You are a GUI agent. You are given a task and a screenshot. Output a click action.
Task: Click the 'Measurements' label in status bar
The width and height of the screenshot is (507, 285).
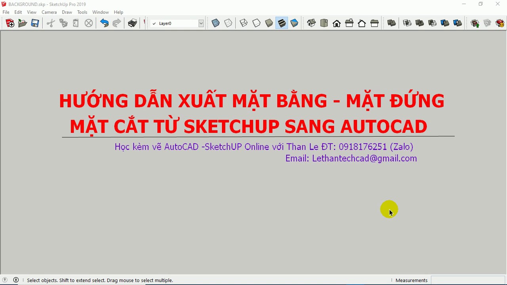[x=412, y=280]
